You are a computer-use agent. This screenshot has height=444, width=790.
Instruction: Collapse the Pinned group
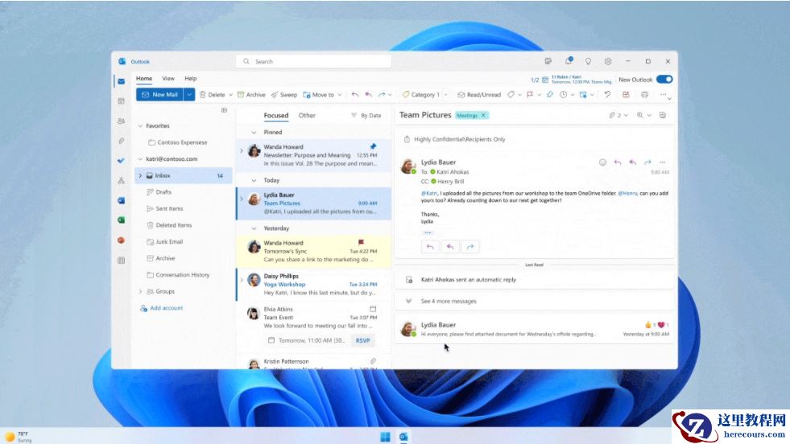(254, 133)
